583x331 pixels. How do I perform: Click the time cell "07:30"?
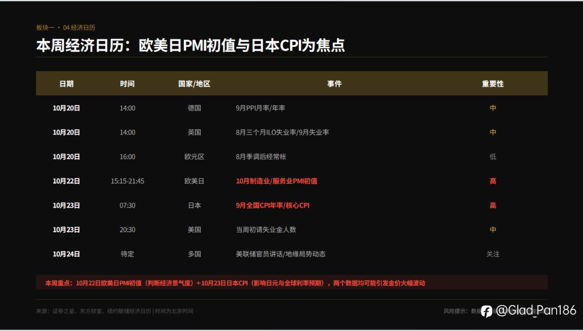pos(128,206)
